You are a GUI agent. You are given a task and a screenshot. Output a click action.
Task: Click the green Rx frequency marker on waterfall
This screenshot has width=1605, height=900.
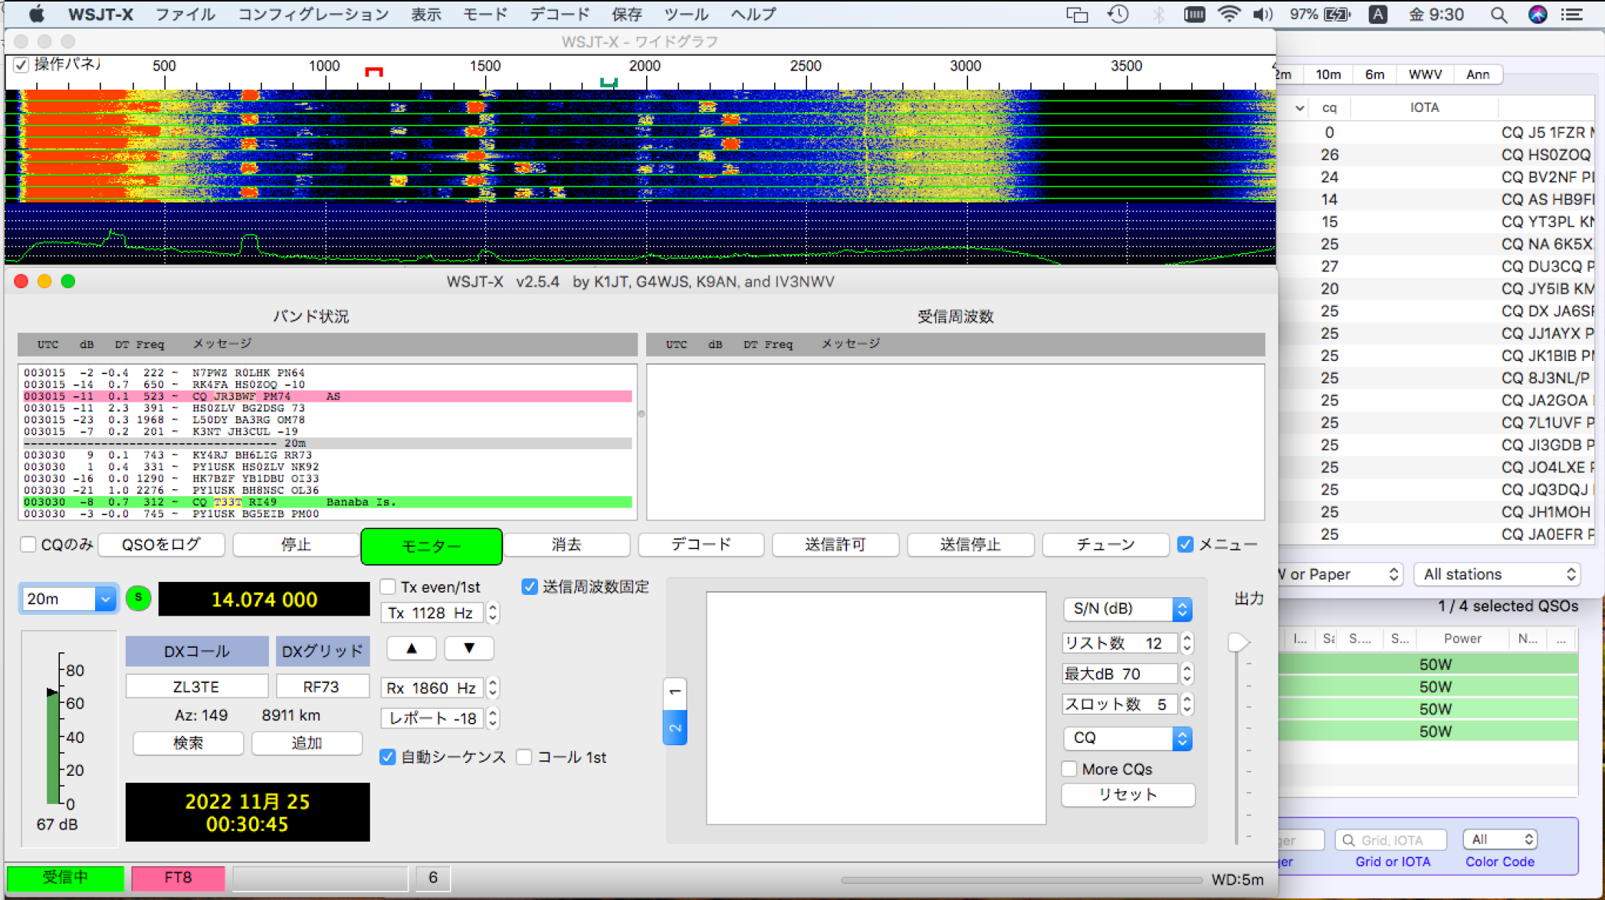pos(609,82)
